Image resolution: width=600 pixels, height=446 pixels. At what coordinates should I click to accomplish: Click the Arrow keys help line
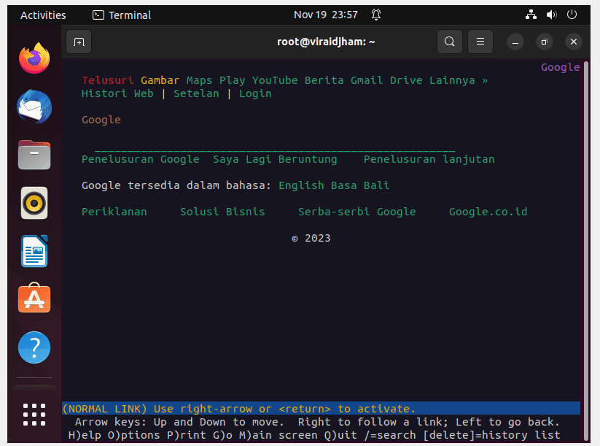pyautogui.click(x=317, y=422)
